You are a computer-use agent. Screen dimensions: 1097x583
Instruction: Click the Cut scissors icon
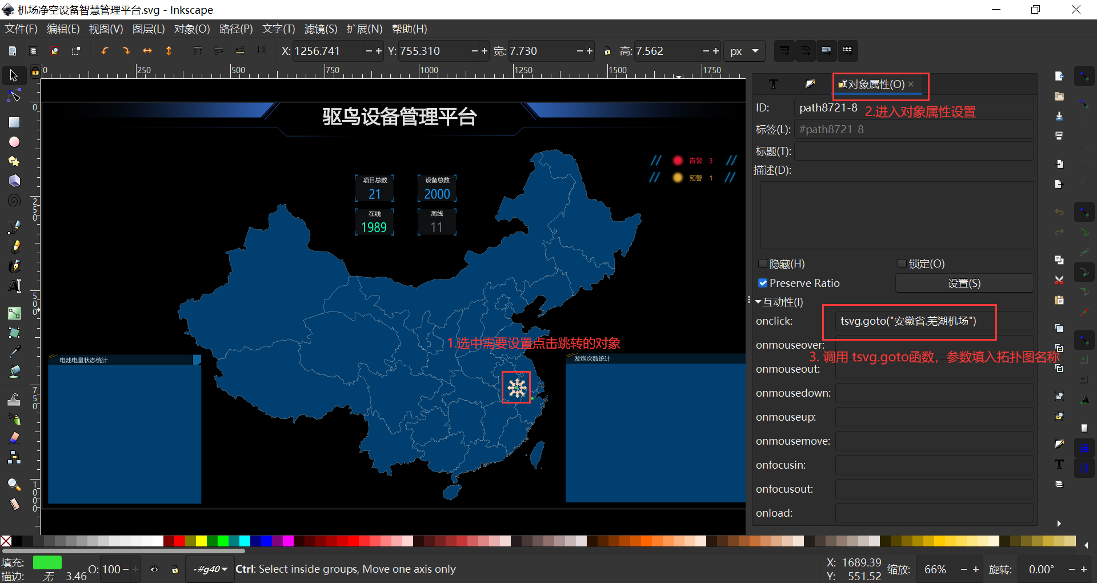pos(1059,280)
